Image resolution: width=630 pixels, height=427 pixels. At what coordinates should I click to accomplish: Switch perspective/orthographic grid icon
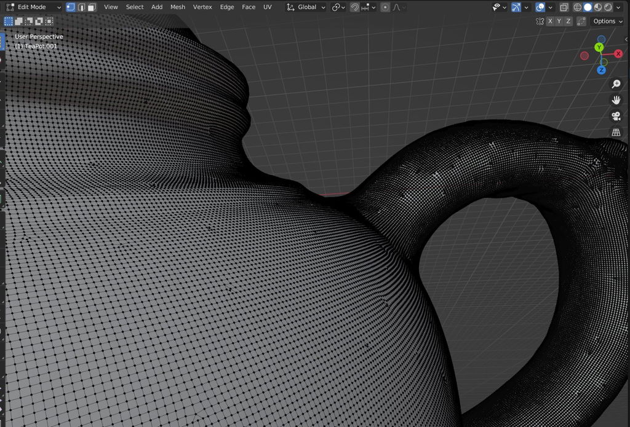pyautogui.click(x=616, y=132)
